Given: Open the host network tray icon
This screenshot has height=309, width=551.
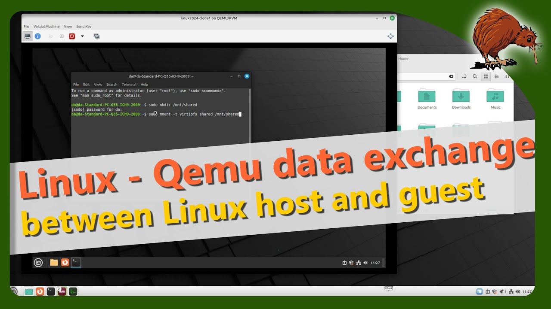Looking at the screenshot, I should click(x=511, y=292).
